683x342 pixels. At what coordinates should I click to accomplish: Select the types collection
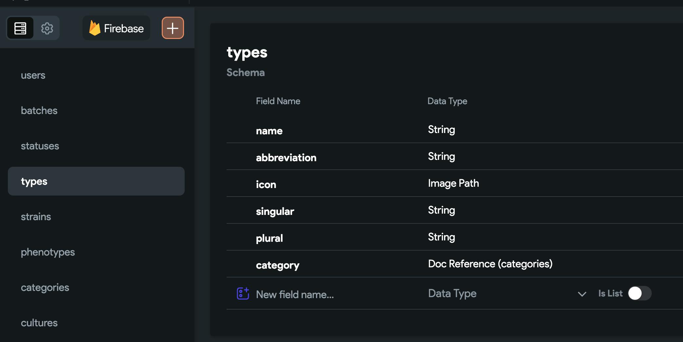96,181
